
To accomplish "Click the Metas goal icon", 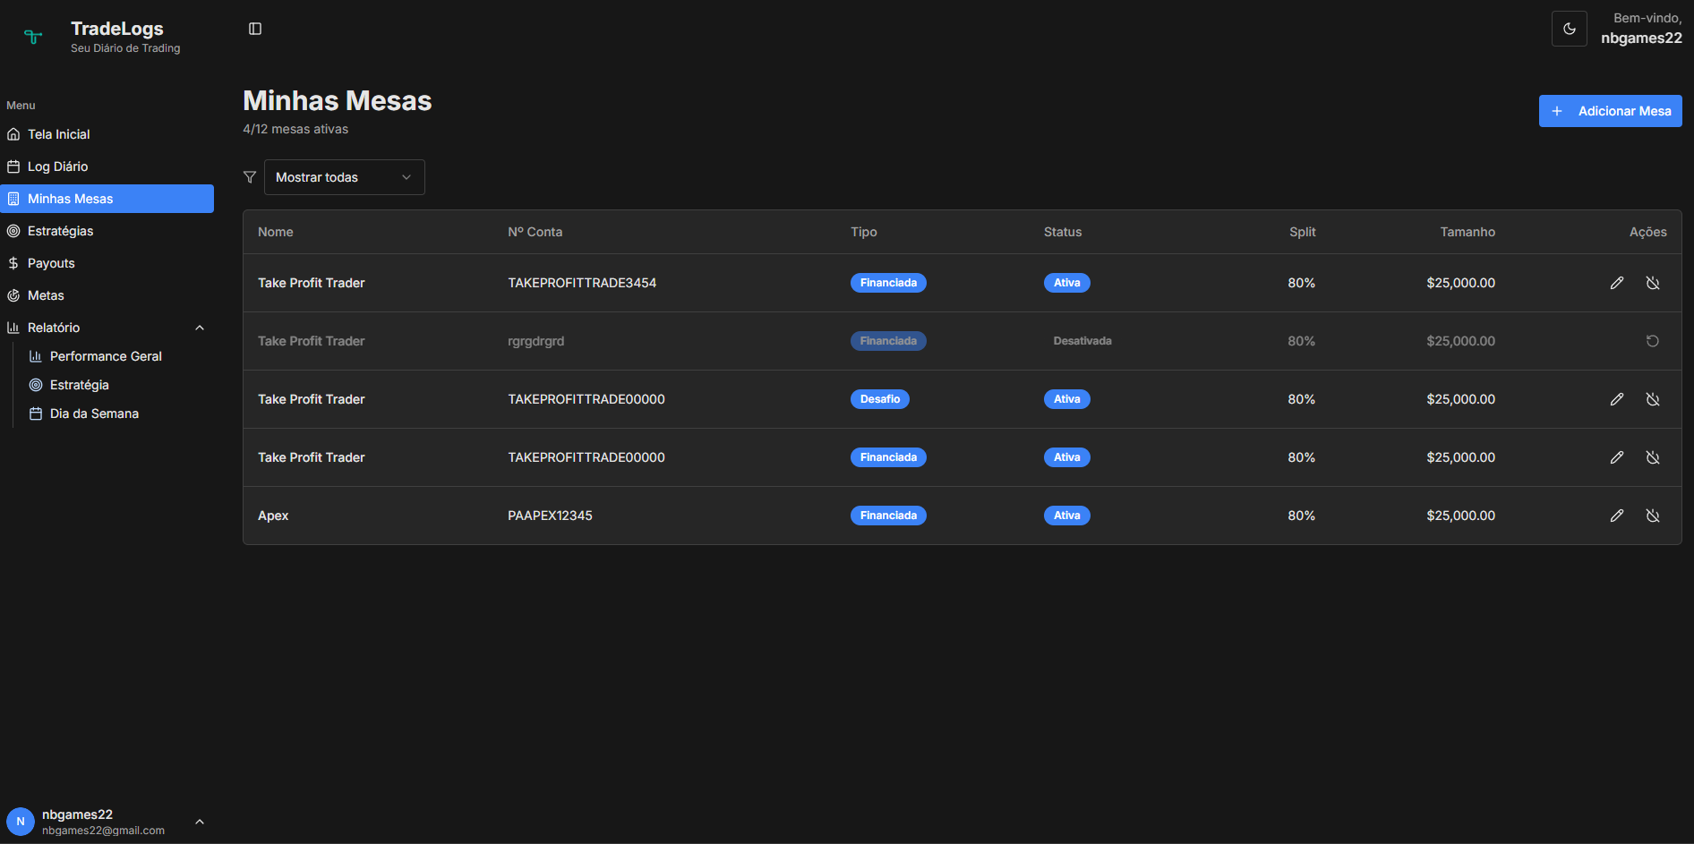I will point(13,295).
